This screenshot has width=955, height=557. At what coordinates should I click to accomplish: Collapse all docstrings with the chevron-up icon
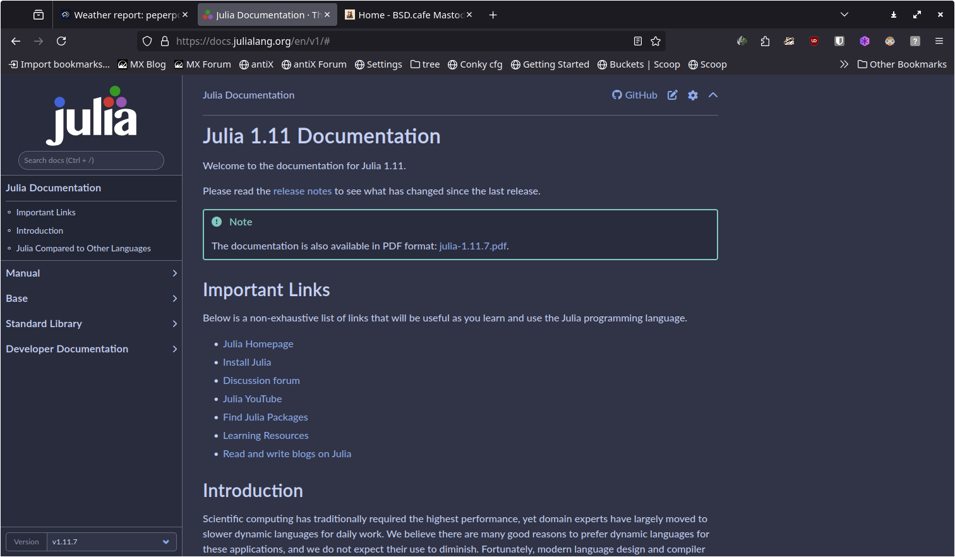pyautogui.click(x=713, y=95)
